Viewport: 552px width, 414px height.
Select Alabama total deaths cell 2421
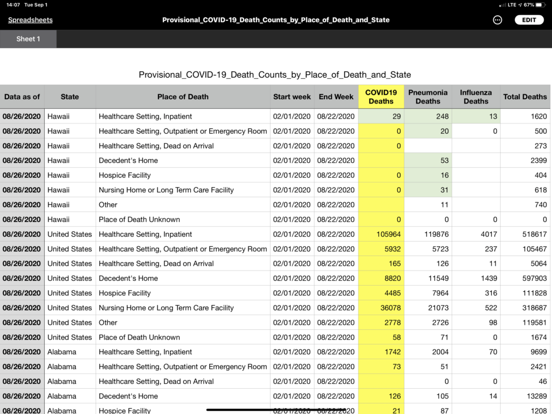[x=525, y=367]
